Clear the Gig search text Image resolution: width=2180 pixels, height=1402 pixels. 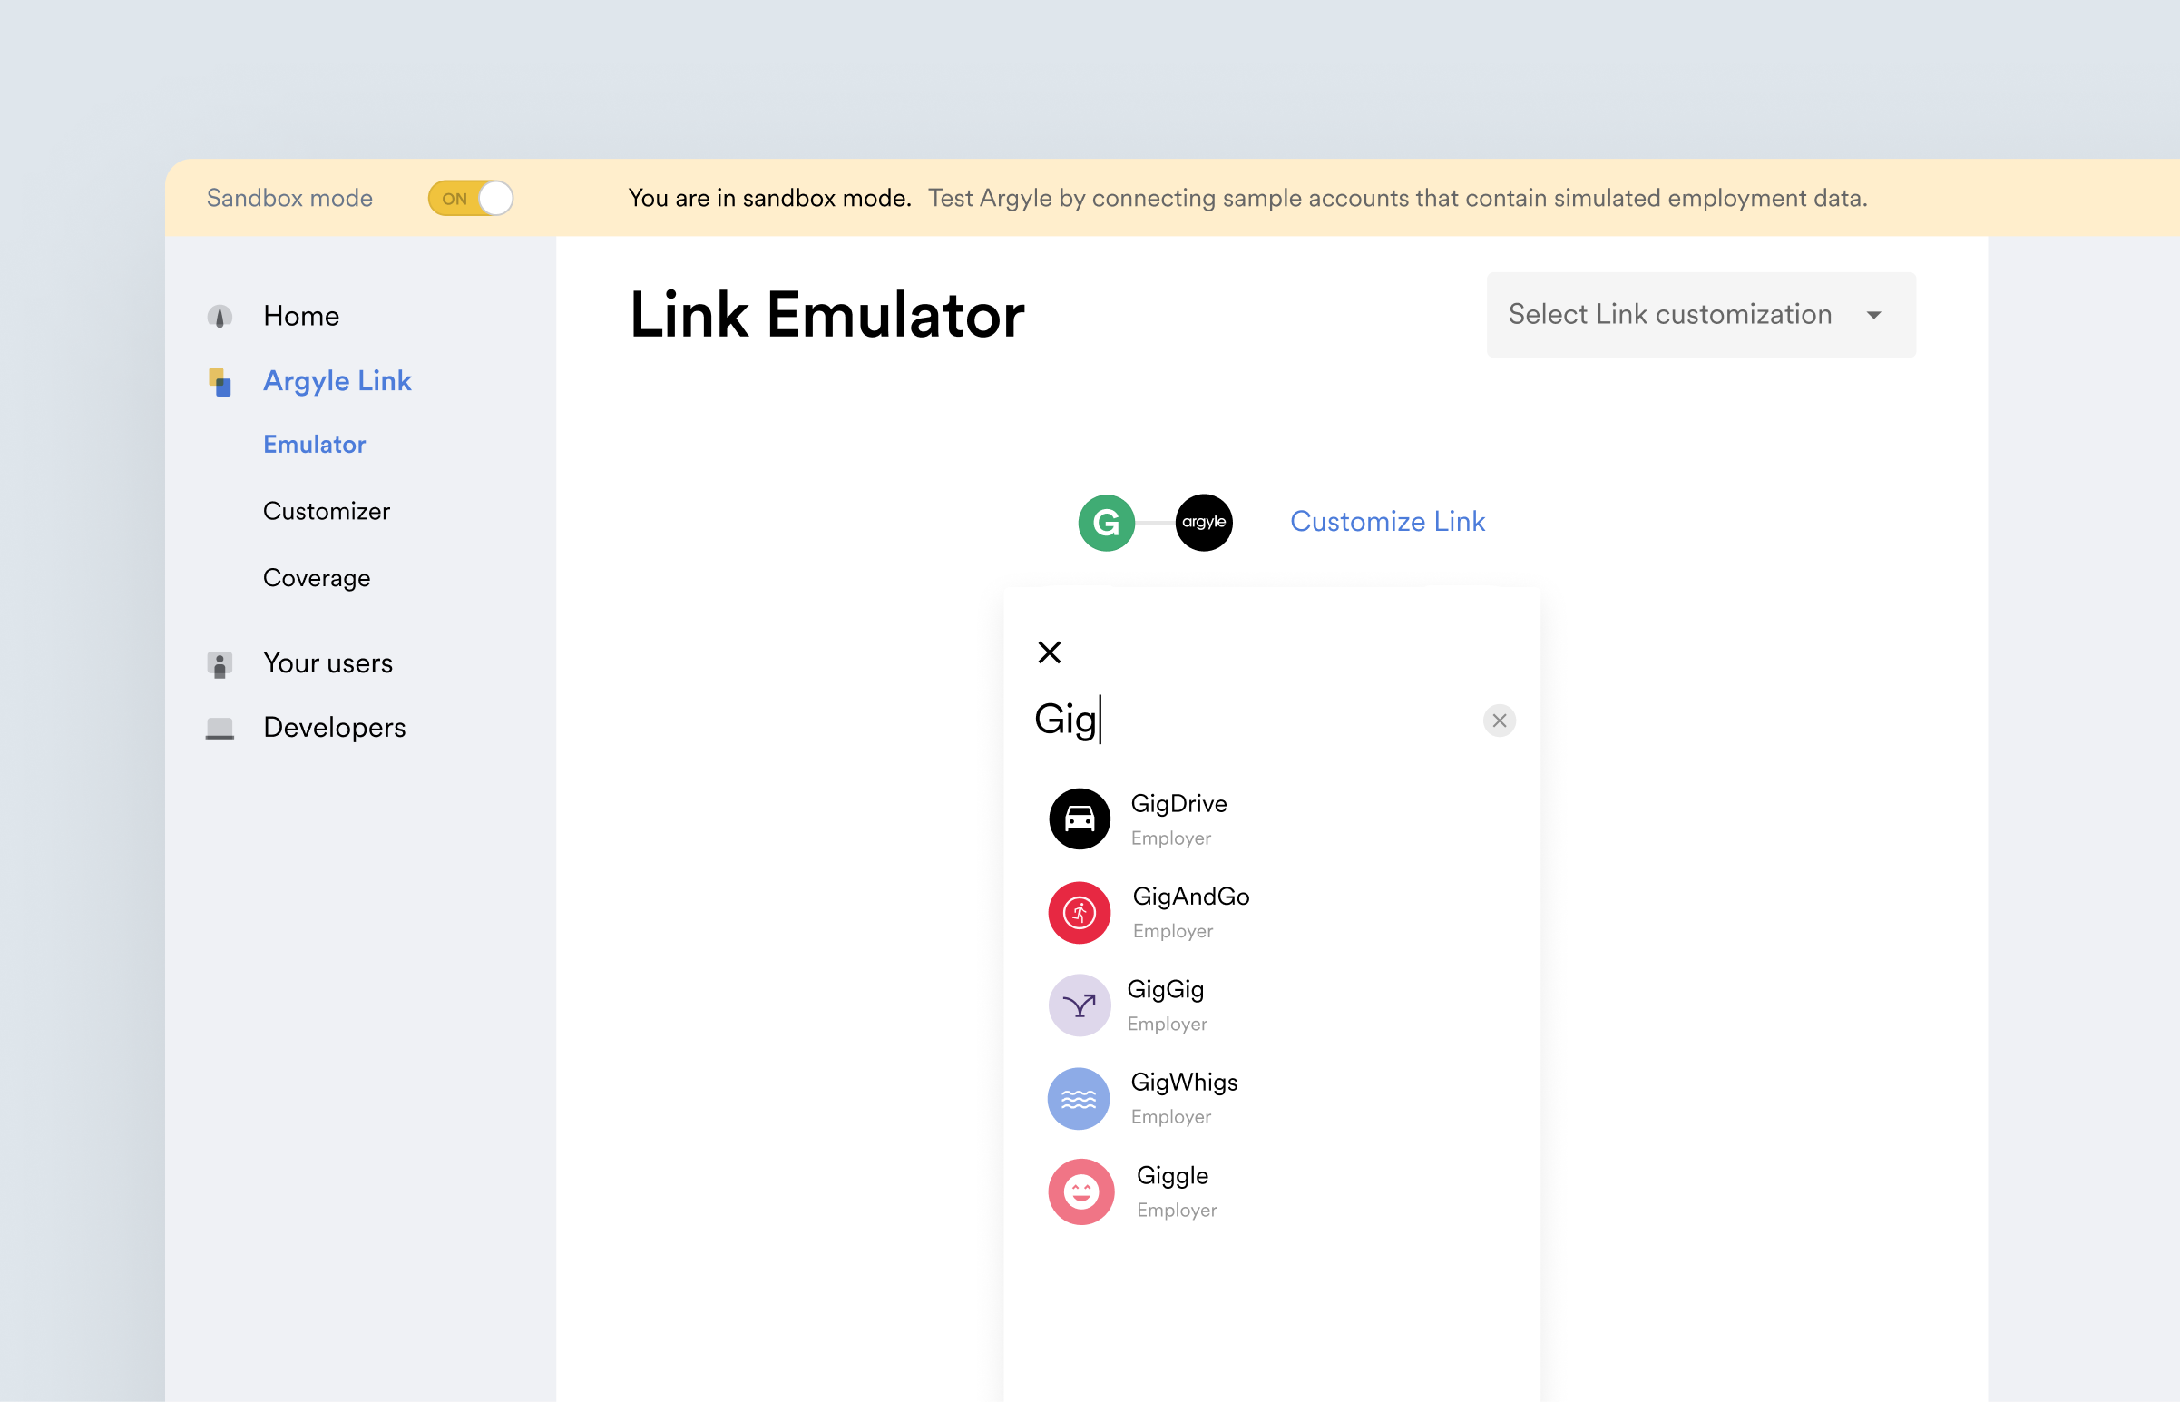[x=1499, y=721]
